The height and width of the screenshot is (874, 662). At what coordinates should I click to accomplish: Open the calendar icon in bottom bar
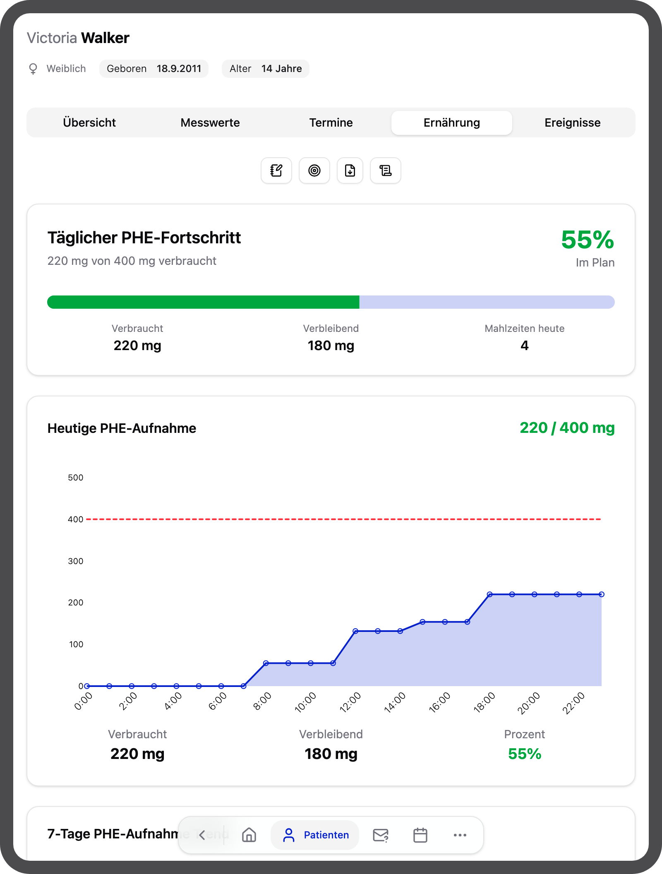pos(420,835)
